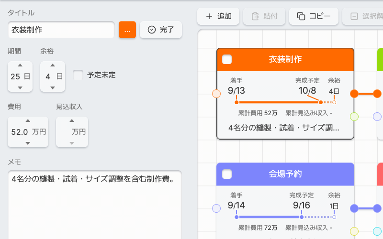
Task: Increase 見込収入 with up arrow
Action: (72, 121)
